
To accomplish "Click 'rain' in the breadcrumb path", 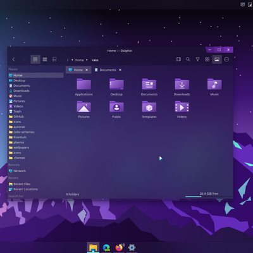I will pyautogui.click(x=95, y=60).
